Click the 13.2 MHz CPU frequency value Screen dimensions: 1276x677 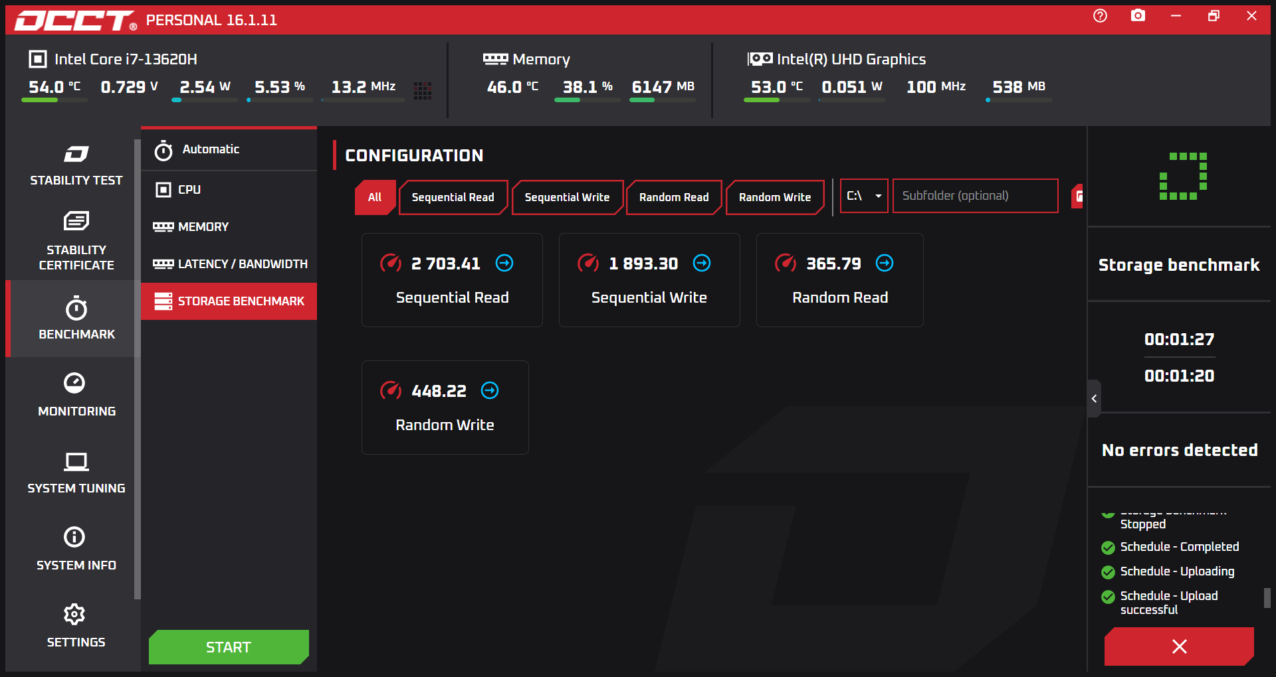[364, 87]
